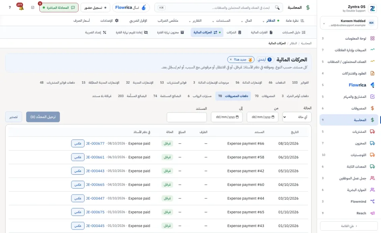The height and width of the screenshot is (233, 381).
Task: Open لوحة المعلومات dashboard sidebar icon
Action: [372, 38]
